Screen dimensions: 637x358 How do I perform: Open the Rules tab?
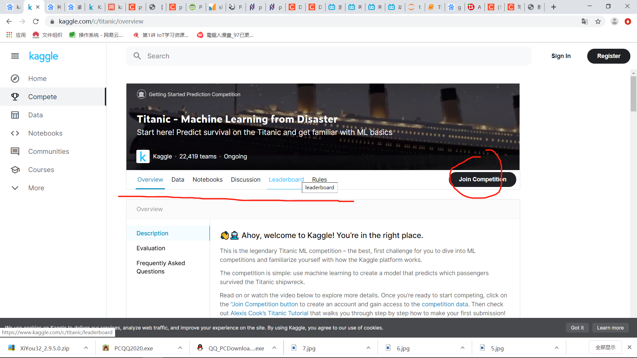click(319, 179)
